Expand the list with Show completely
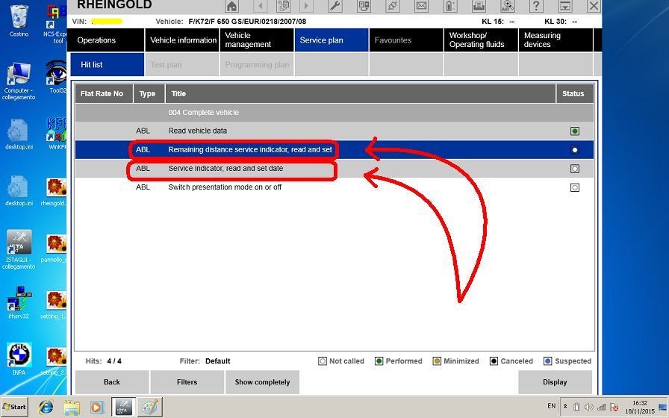The height and width of the screenshot is (418, 669). click(262, 382)
